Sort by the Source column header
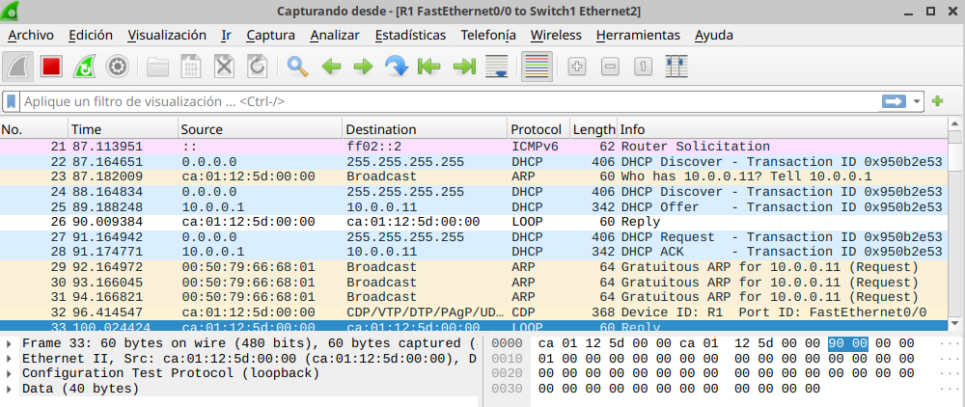The width and height of the screenshot is (965, 407). (x=261, y=130)
